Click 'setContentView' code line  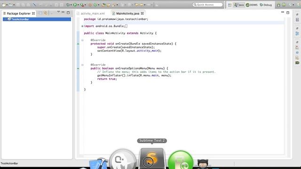click(x=129, y=51)
